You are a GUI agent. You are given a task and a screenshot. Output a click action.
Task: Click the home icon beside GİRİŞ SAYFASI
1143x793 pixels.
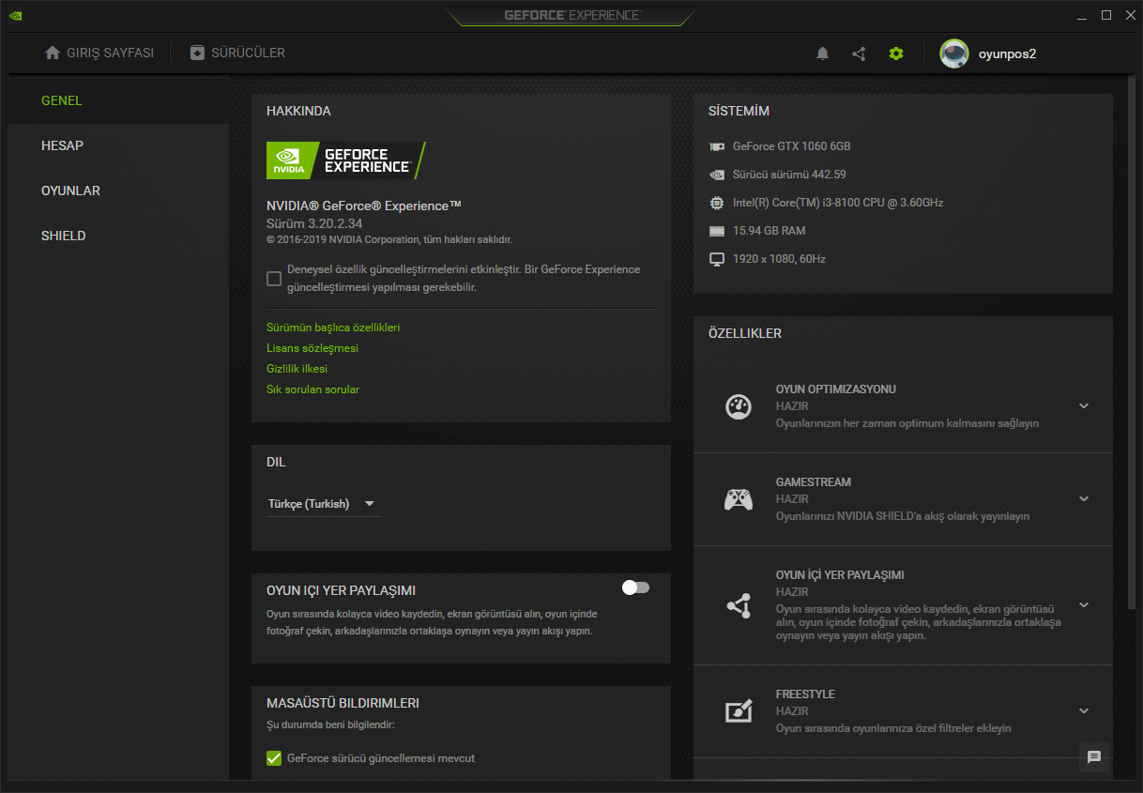(x=53, y=53)
